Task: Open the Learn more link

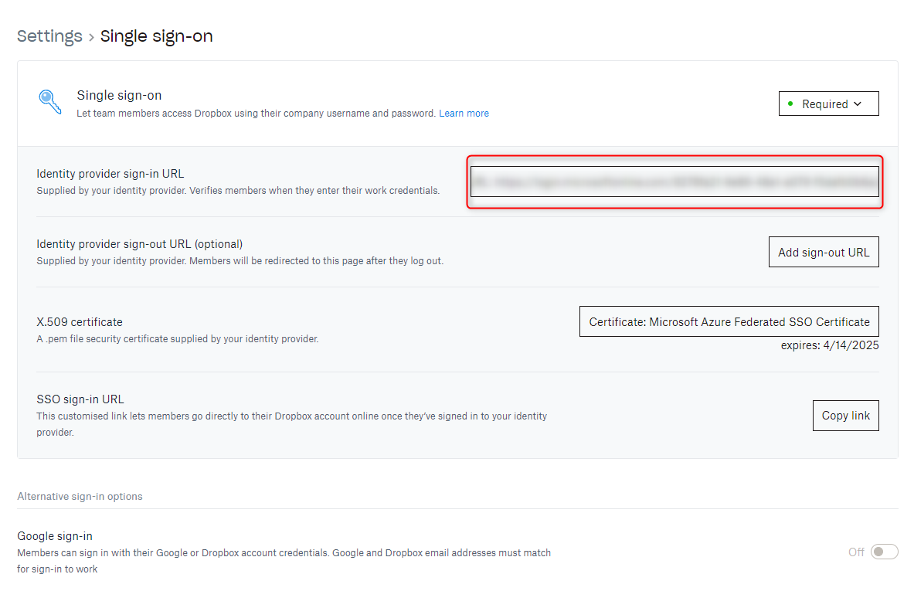Action: click(464, 114)
